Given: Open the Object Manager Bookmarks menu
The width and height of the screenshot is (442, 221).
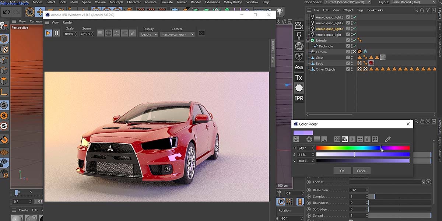Looking at the screenshot, I should click(375, 10).
